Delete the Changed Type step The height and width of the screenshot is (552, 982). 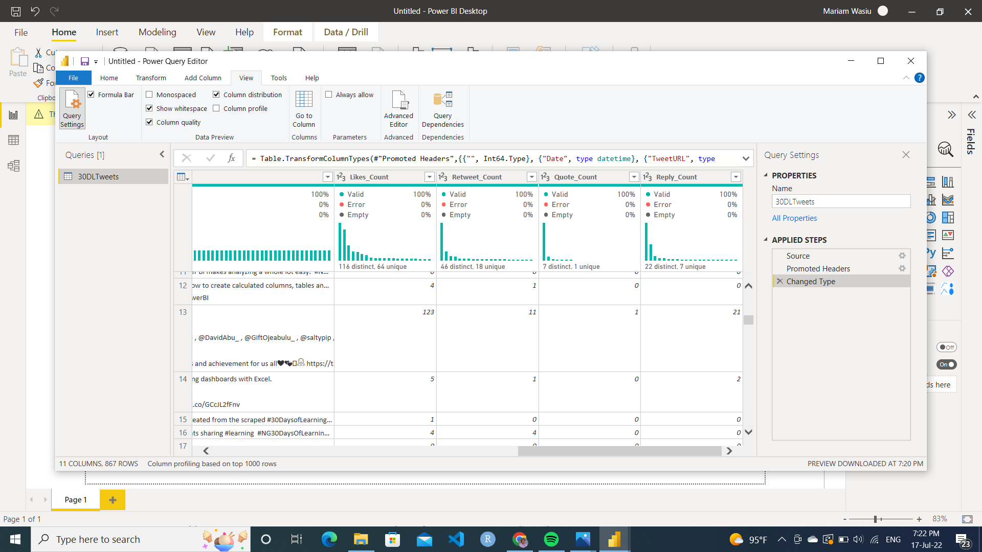(779, 282)
